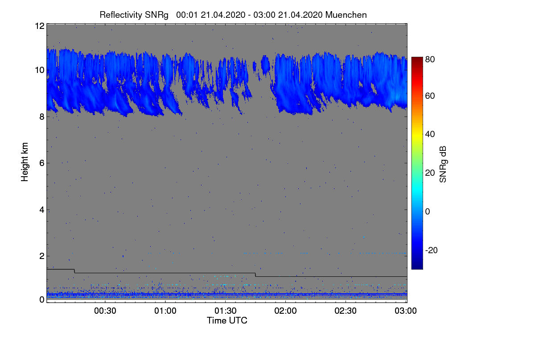Click the 01:30 time tick label
The height and width of the screenshot is (356, 535).
point(226,311)
